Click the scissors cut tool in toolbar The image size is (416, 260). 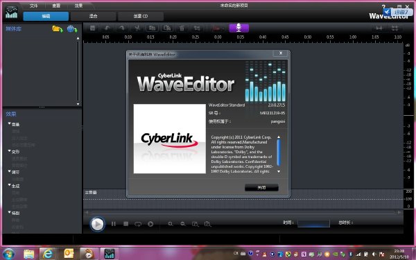tap(137, 28)
